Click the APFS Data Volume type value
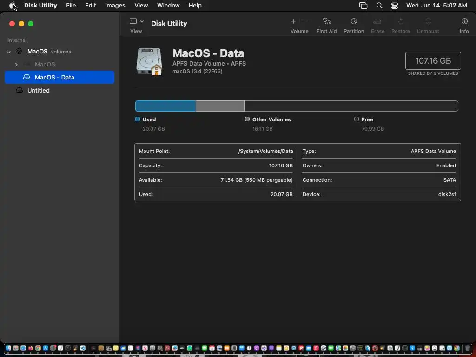The height and width of the screenshot is (357, 476). coord(433,151)
